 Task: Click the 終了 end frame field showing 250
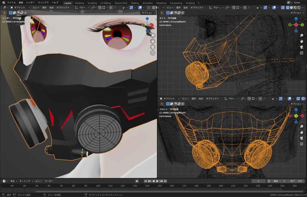click(297, 181)
